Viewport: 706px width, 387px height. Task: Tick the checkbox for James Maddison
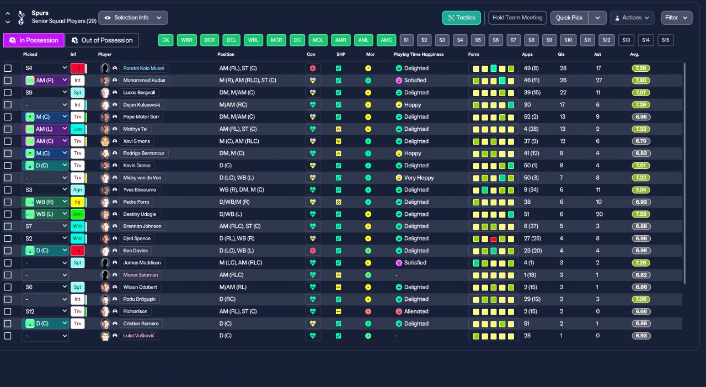pyautogui.click(x=8, y=263)
